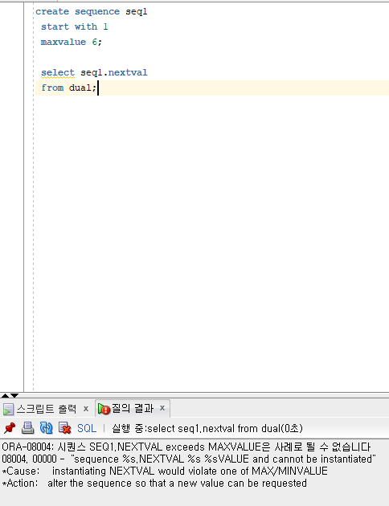Refresh the query result with blue arrows icon
Viewport: 389px width, 506px height.
(46, 428)
